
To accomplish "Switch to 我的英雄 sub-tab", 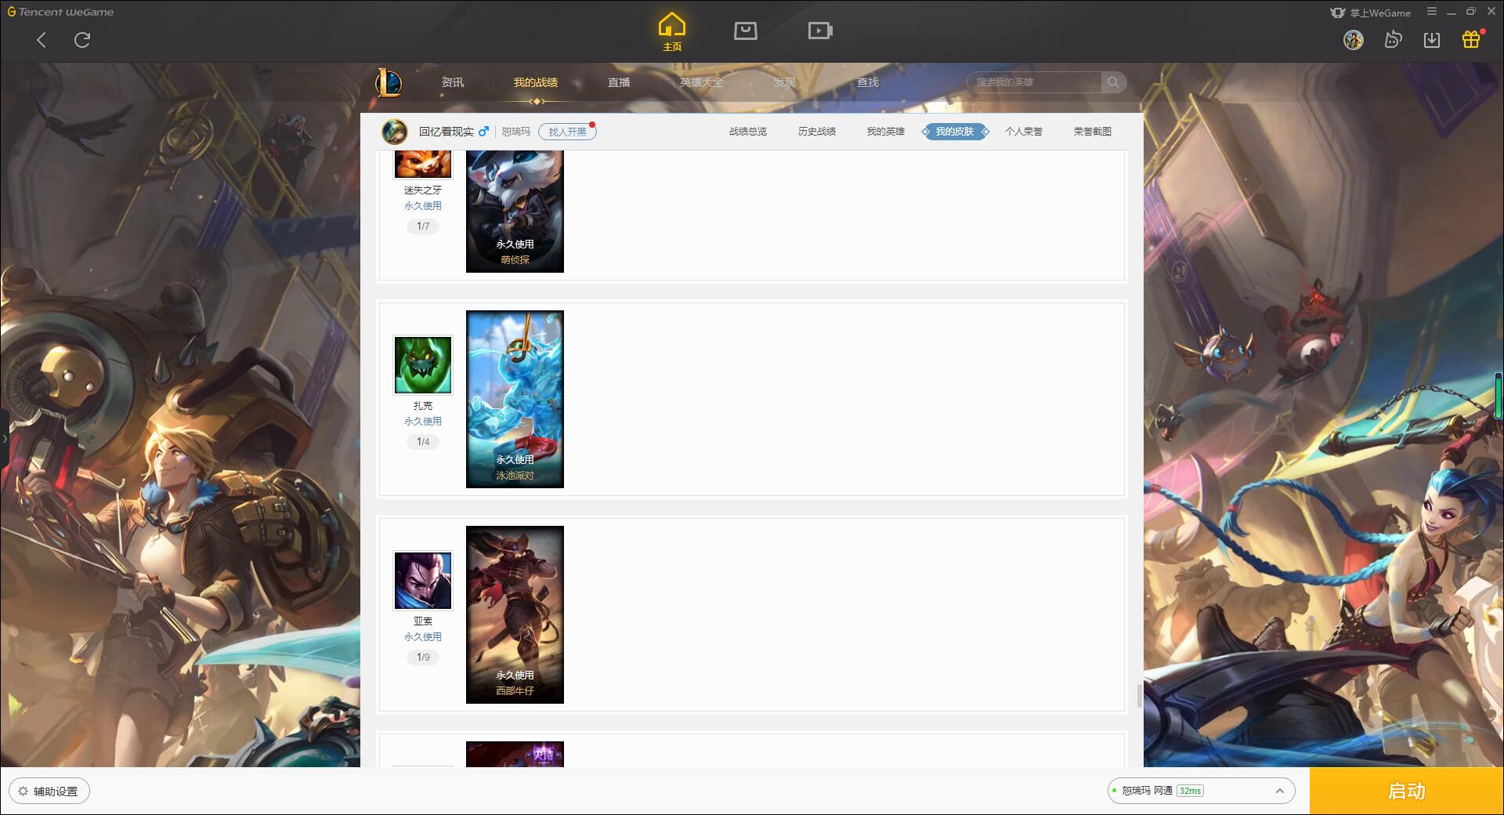I will coord(886,132).
